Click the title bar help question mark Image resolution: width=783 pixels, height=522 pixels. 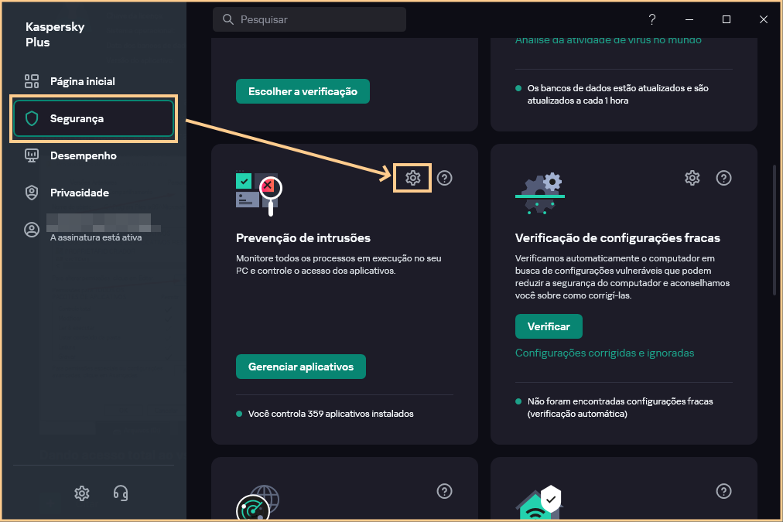652,19
